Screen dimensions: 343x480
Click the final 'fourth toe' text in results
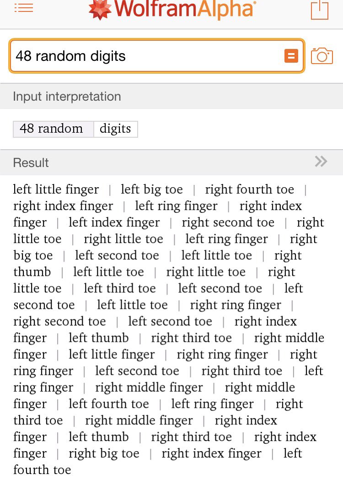42,469
